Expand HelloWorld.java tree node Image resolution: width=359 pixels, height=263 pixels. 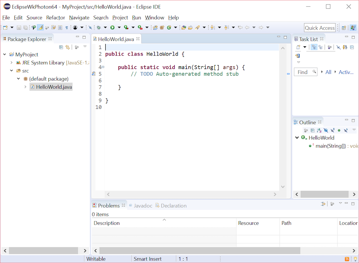click(x=26, y=87)
